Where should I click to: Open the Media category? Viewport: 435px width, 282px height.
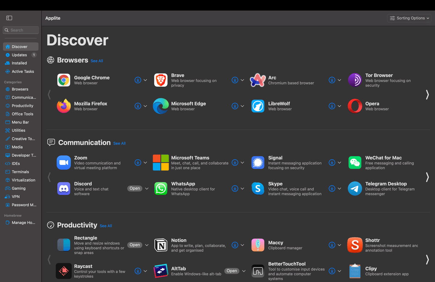(21, 147)
